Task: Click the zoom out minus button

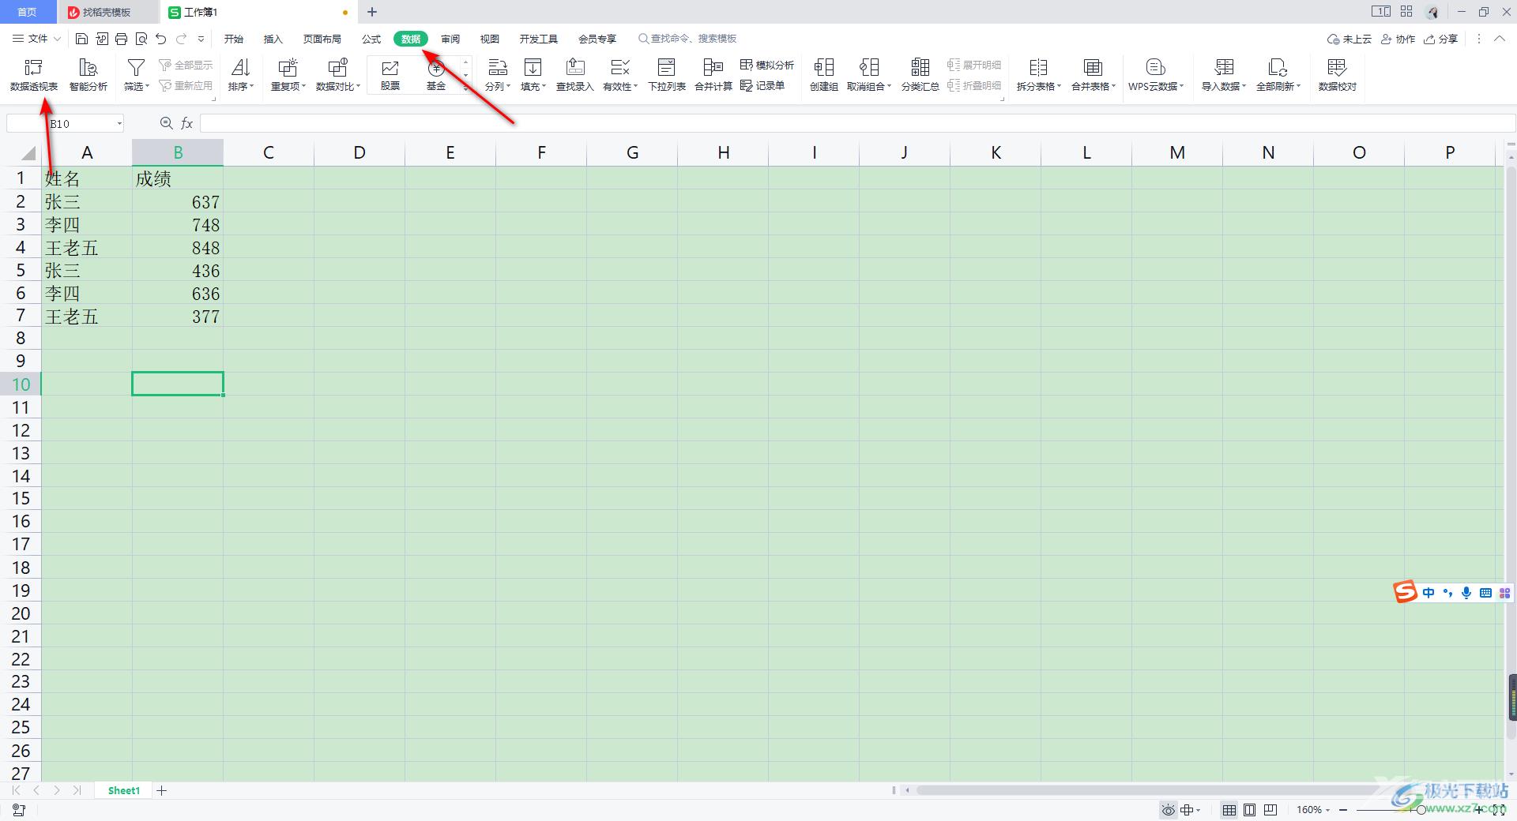Action: (1343, 810)
